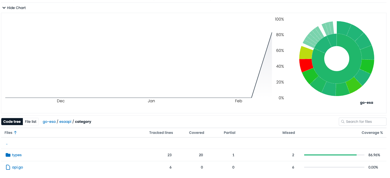Collapse the chart using Hide Chart chevron
The height and width of the screenshot is (178, 390).
(4, 8)
